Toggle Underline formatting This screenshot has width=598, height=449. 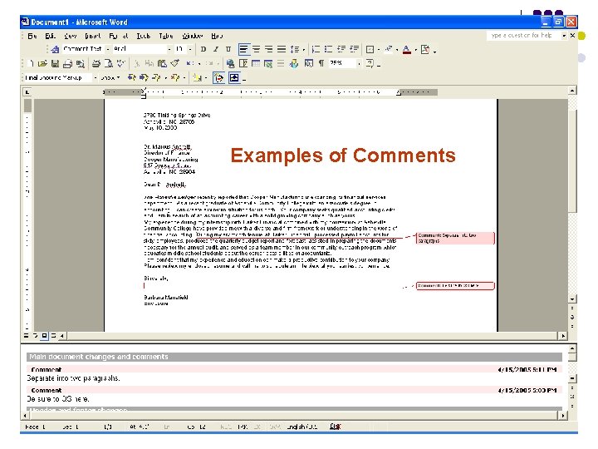(228, 49)
